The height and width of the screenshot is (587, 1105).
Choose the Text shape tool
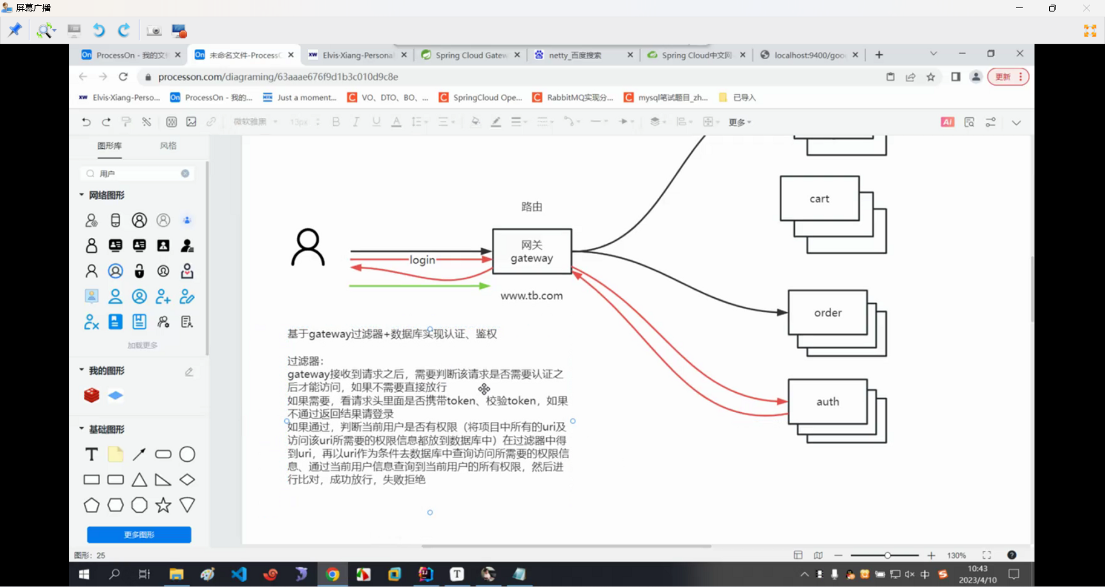click(x=92, y=454)
